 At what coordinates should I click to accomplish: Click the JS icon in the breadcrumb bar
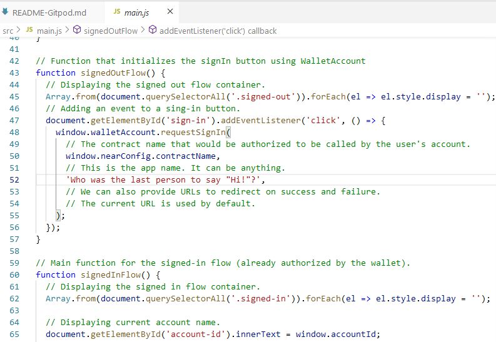point(29,31)
